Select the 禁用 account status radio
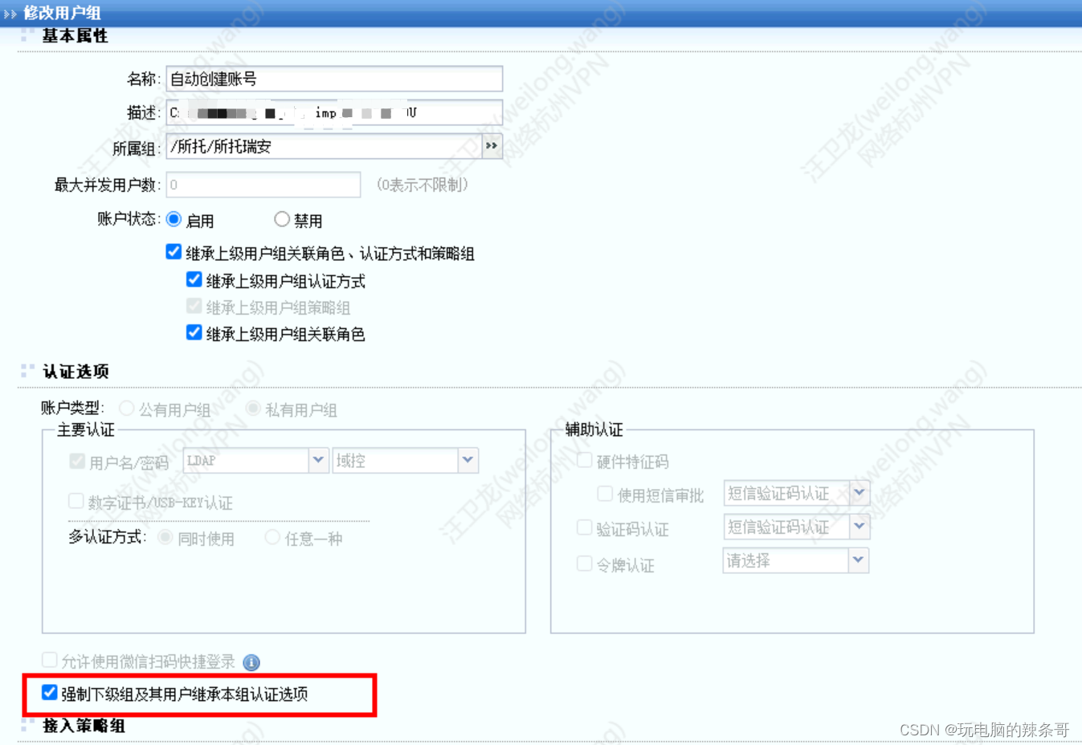The image size is (1082, 745). (x=282, y=218)
